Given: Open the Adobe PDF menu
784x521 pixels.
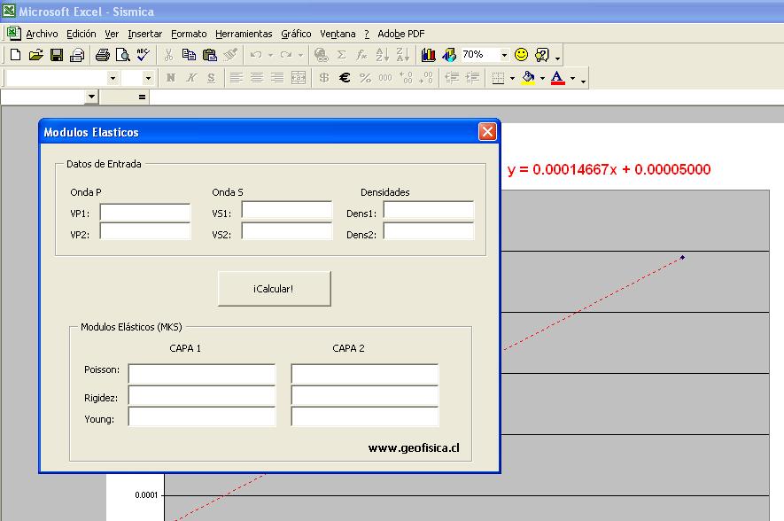Looking at the screenshot, I should click(401, 34).
